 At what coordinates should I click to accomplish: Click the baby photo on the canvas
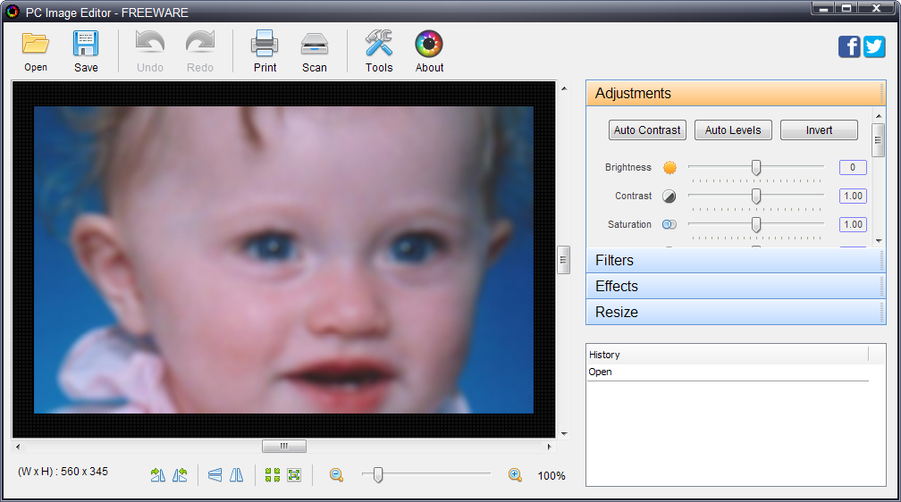click(284, 260)
